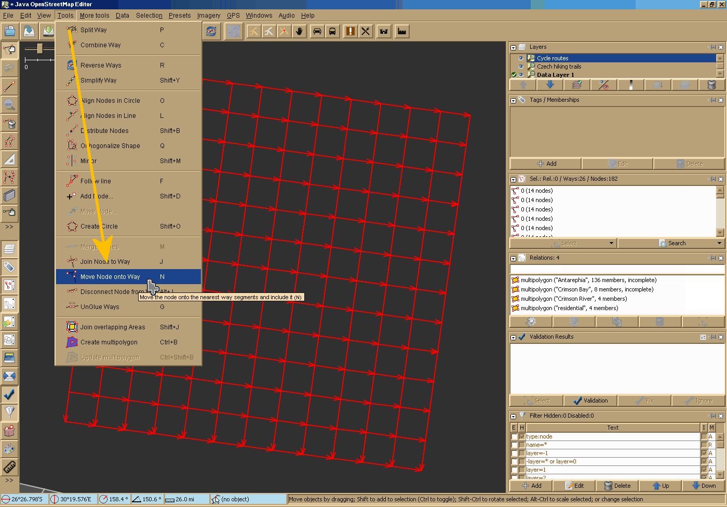Enable the type:node filter checkbox
Image resolution: width=727 pixels, height=507 pixels.
click(514, 436)
